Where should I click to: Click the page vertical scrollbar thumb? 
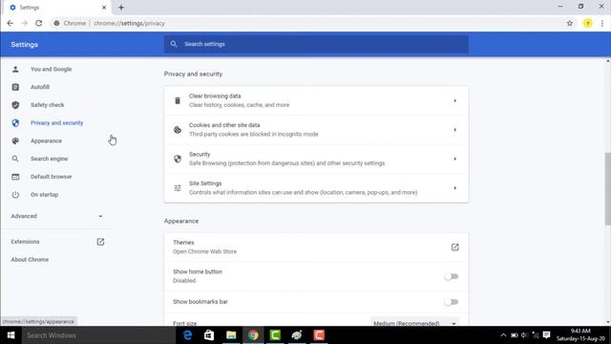[608, 189]
